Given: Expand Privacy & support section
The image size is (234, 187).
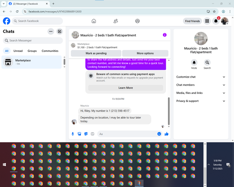Looking at the screenshot, I should [x=201, y=101].
